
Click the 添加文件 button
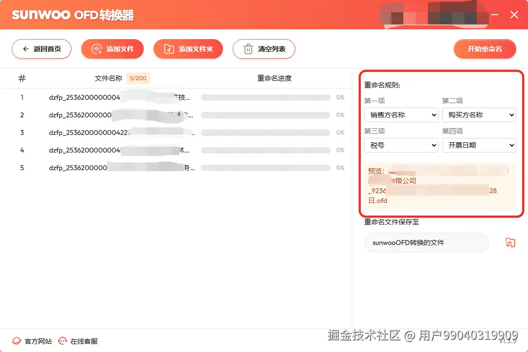point(112,49)
